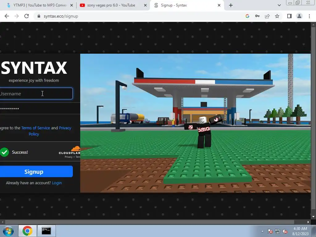316x237 pixels.
Task: Click the horizontal scrollbar thumb
Action: click(x=150, y=222)
